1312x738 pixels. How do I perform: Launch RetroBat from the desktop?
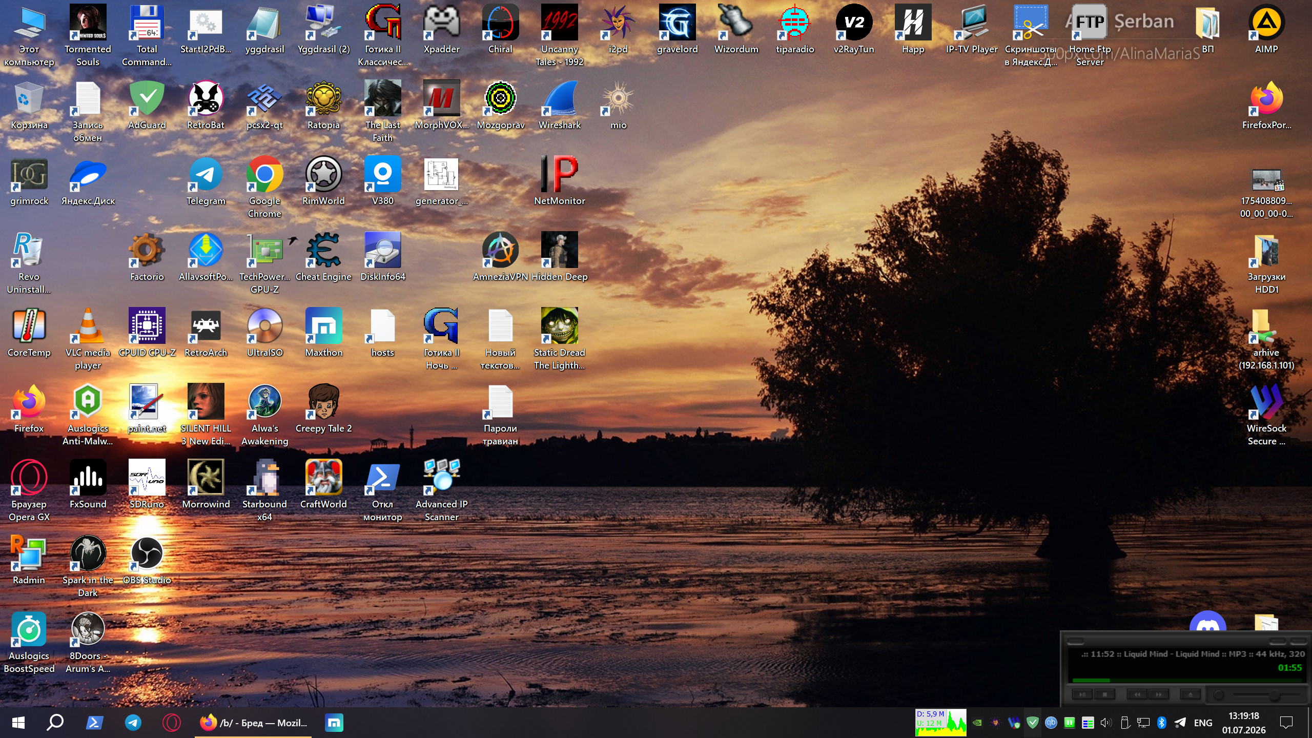(206, 106)
